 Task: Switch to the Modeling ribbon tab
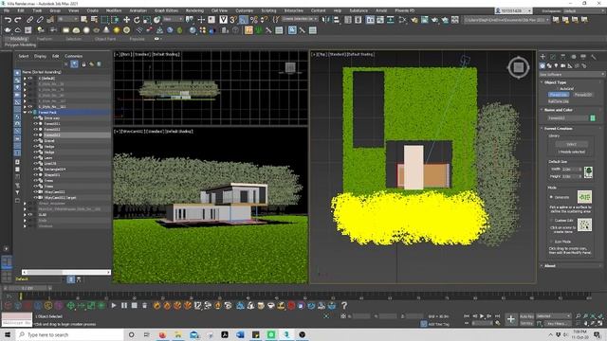(x=18, y=39)
